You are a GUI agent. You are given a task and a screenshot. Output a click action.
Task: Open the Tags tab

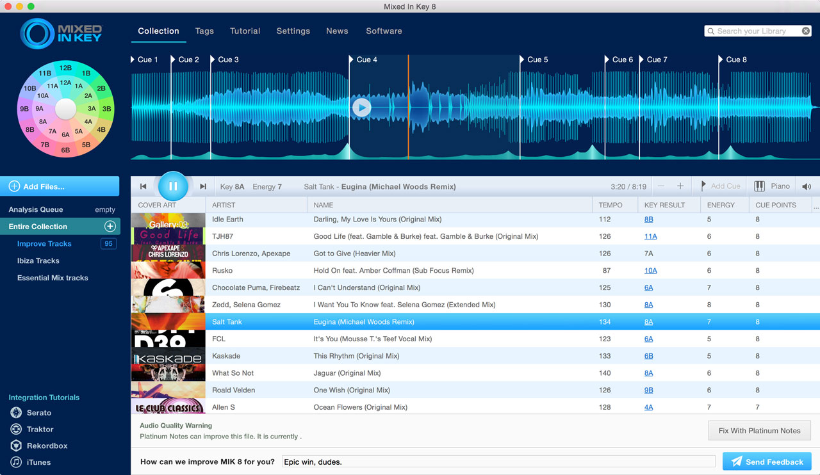(204, 31)
